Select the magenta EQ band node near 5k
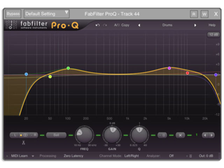Image resolution: width=224 pixels, height=168 pixels. (x=169, y=68)
